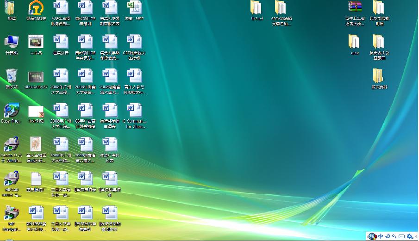This screenshot has width=419, height=241.
Task: Select the 青年人参与民间助学 Word document
Action: click(x=134, y=76)
